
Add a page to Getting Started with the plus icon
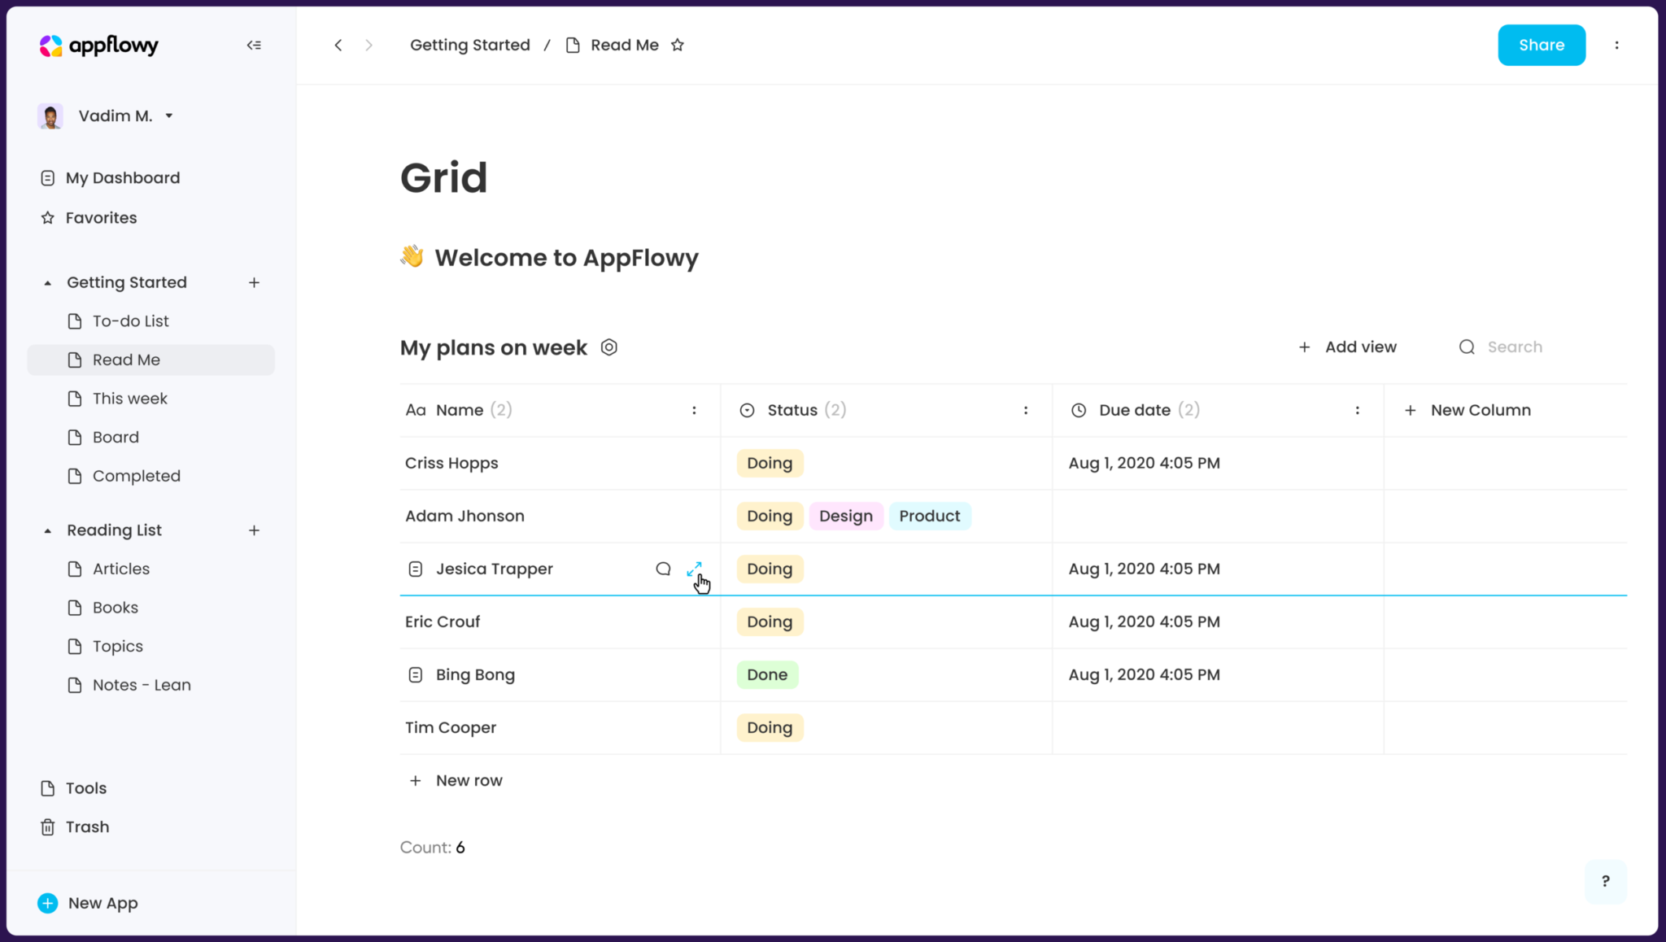(254, 282)
